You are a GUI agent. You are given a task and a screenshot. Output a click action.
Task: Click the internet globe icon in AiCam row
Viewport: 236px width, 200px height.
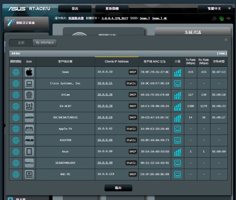[x=16, y=95]
